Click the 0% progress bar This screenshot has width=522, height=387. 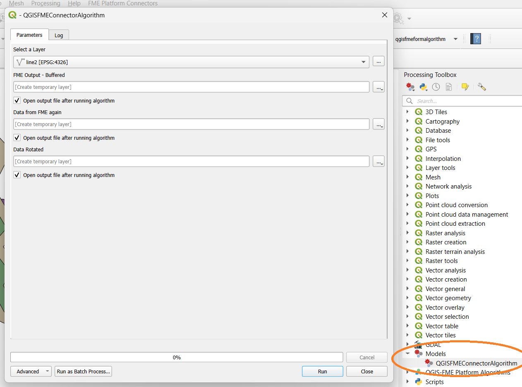pos(177,357)
